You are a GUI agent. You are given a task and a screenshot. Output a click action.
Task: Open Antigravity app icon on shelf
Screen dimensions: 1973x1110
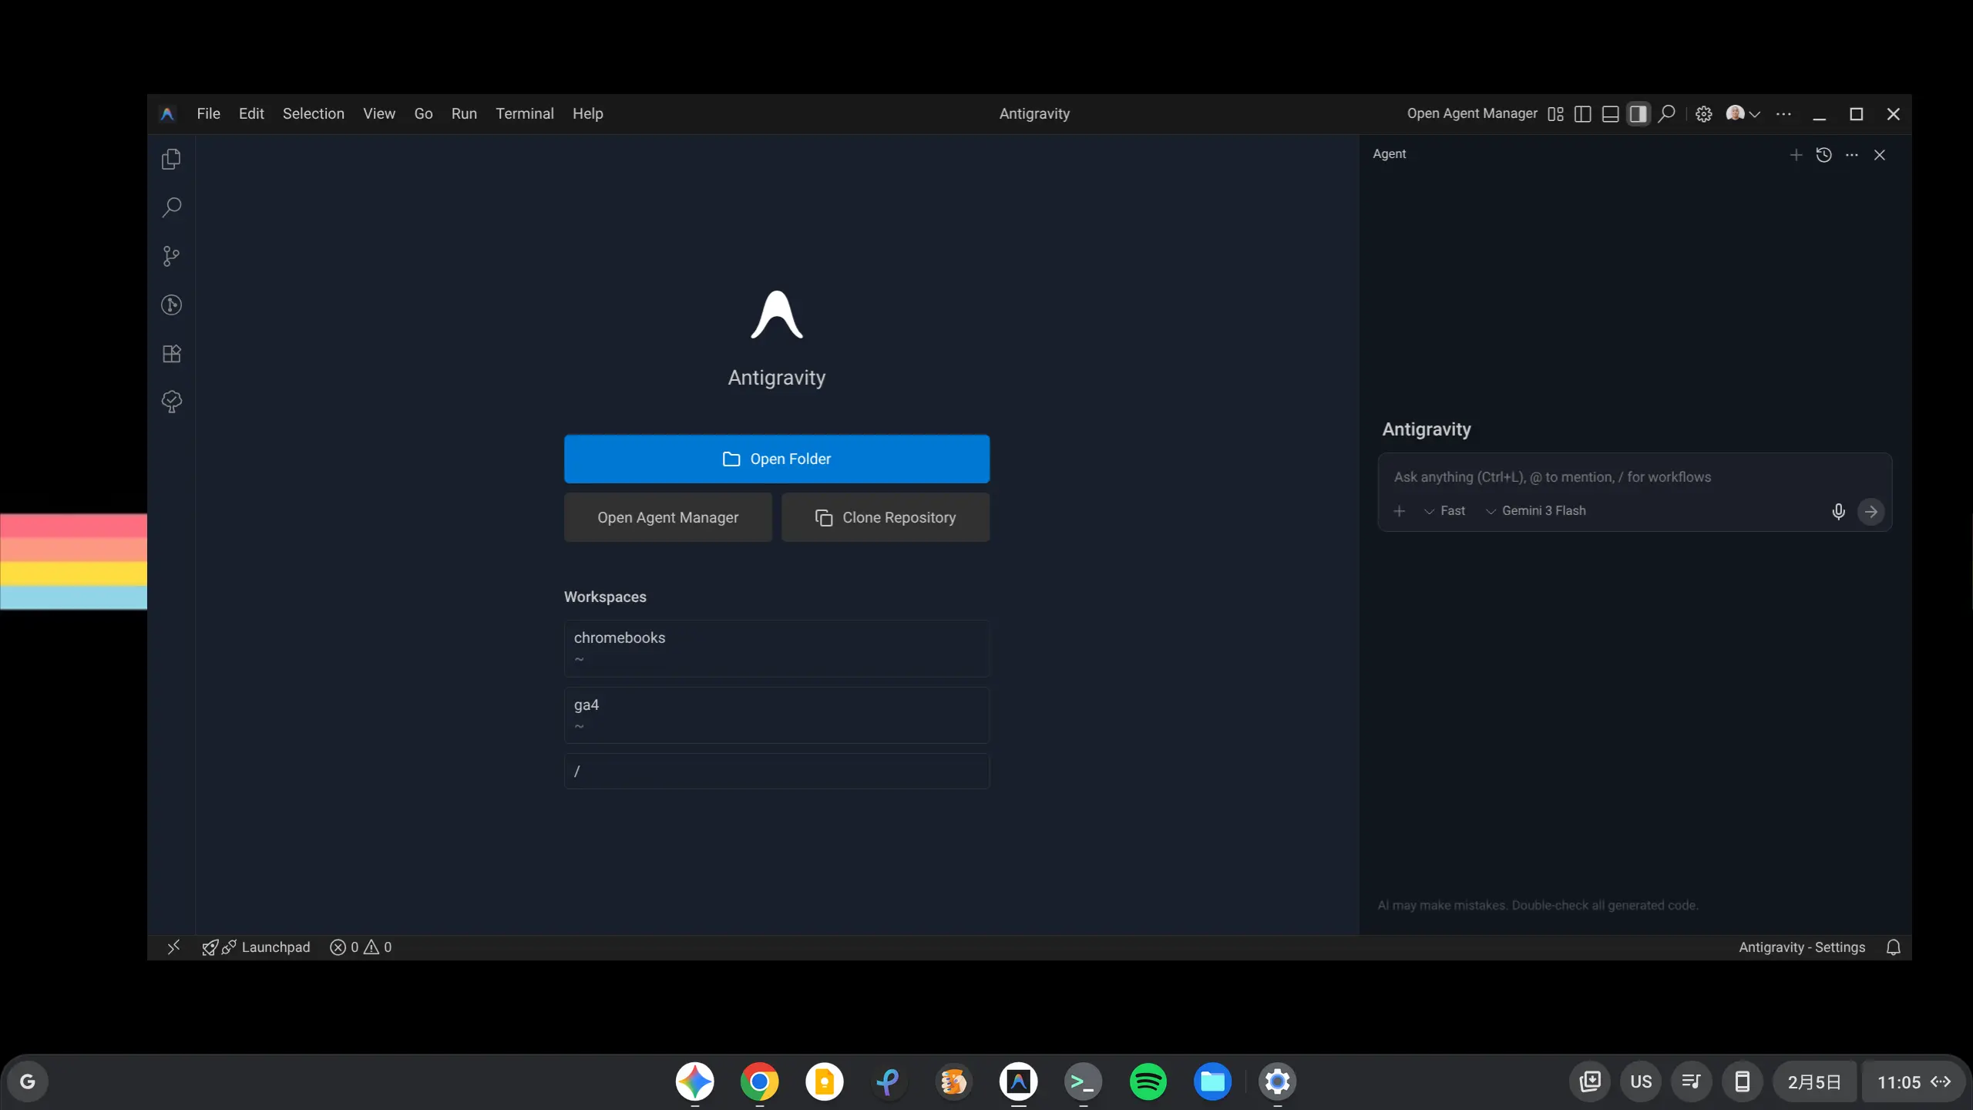pos(1018,1081)
